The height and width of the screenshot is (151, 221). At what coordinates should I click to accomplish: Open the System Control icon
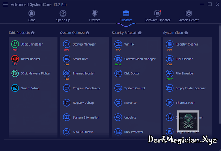pyautogui.click(x=118, y=88)
